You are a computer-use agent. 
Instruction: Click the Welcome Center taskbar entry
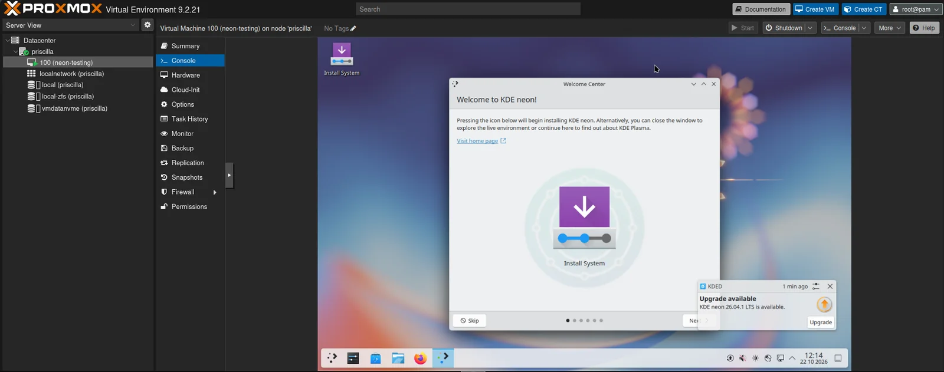point(443,358)
